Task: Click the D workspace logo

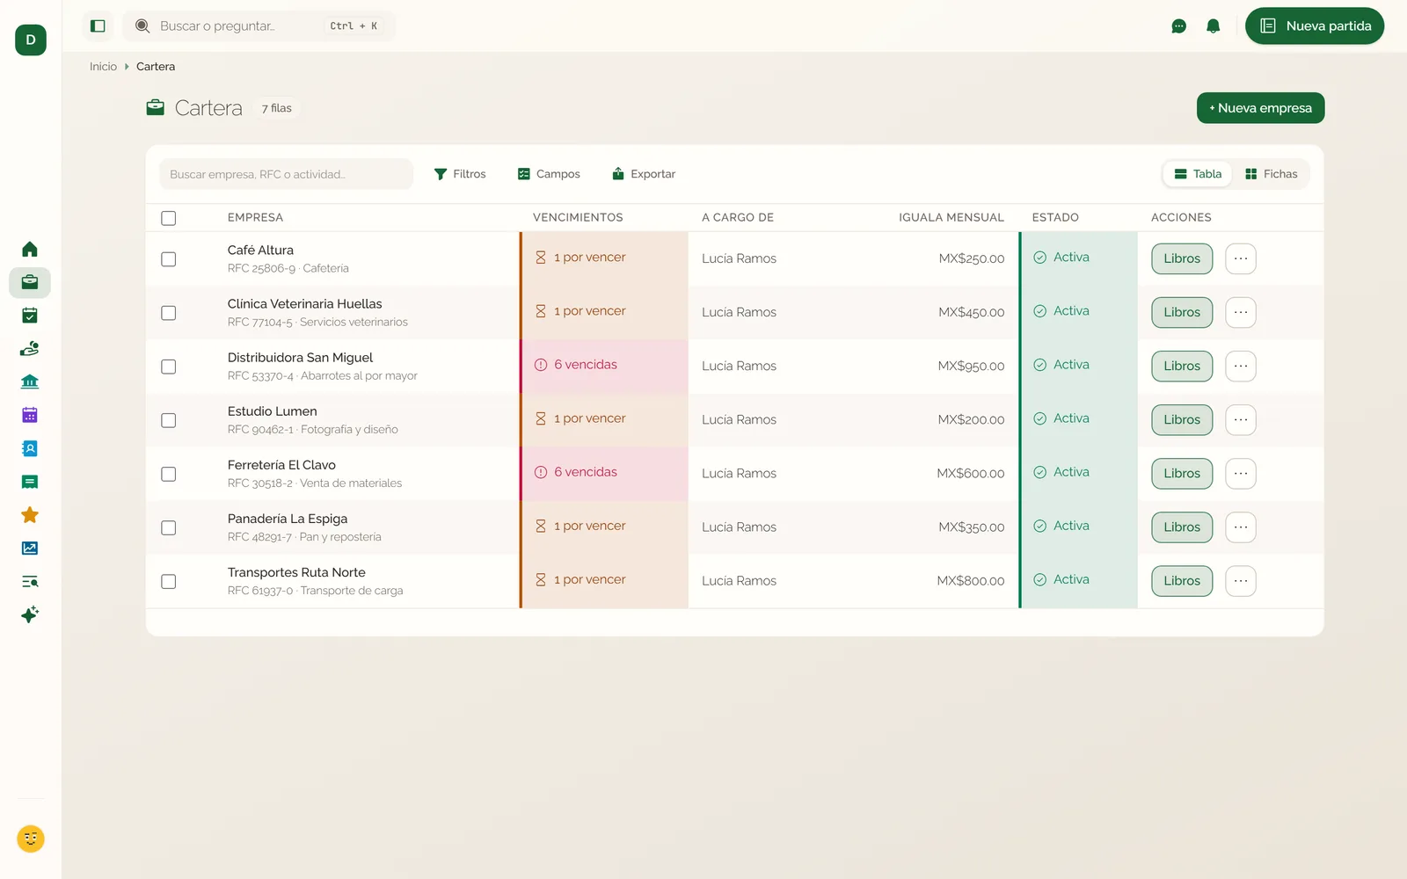Action: (x=31, y=40)
